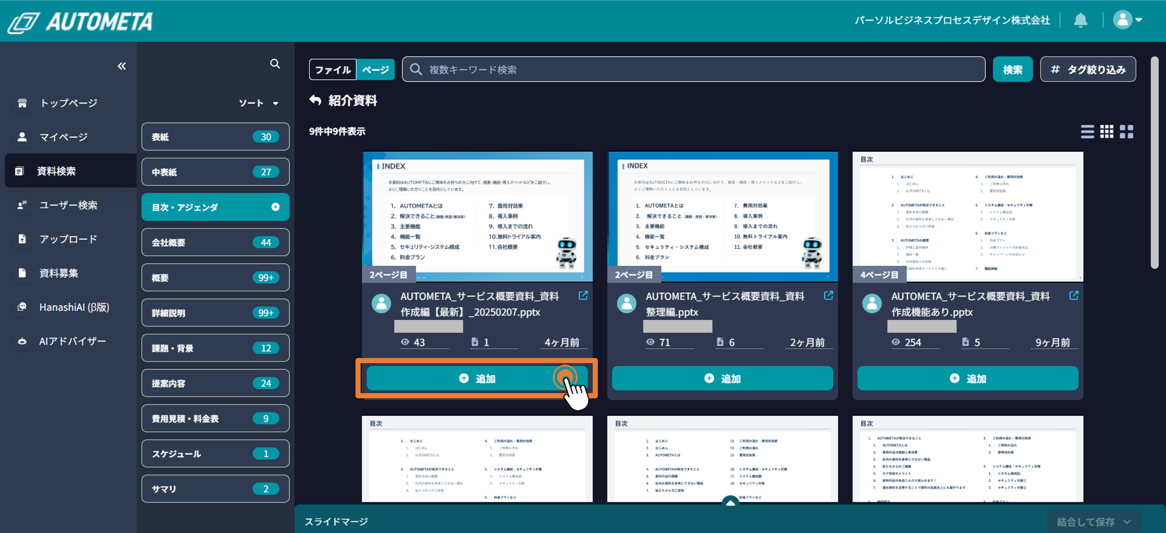Click the tag panel search magnifier icon
This screenshot has height=533, width=1166.
275,64
